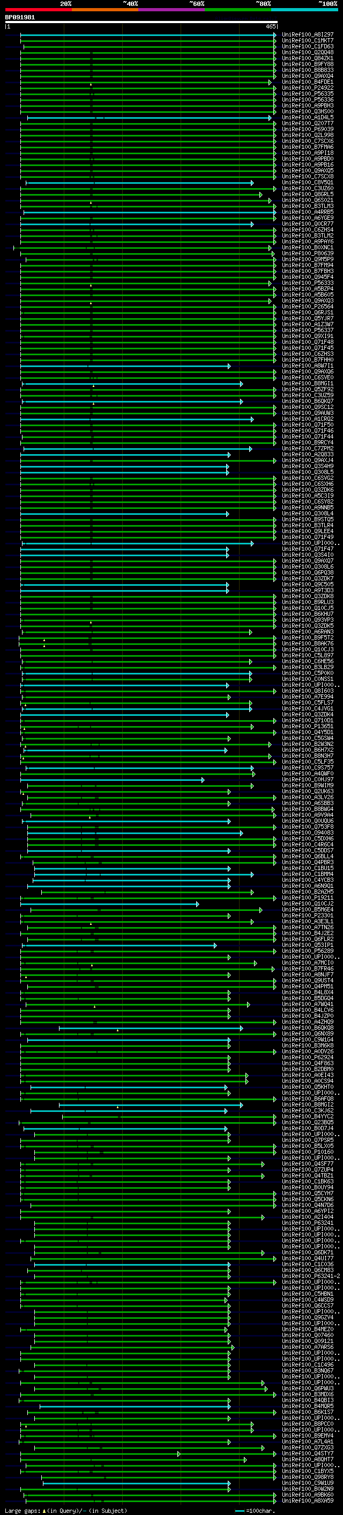Image resolution: width=343 pixels, height=1515 pixels.
Task: Click label UniRef100_Q753F8
Action: coord(307,827)
